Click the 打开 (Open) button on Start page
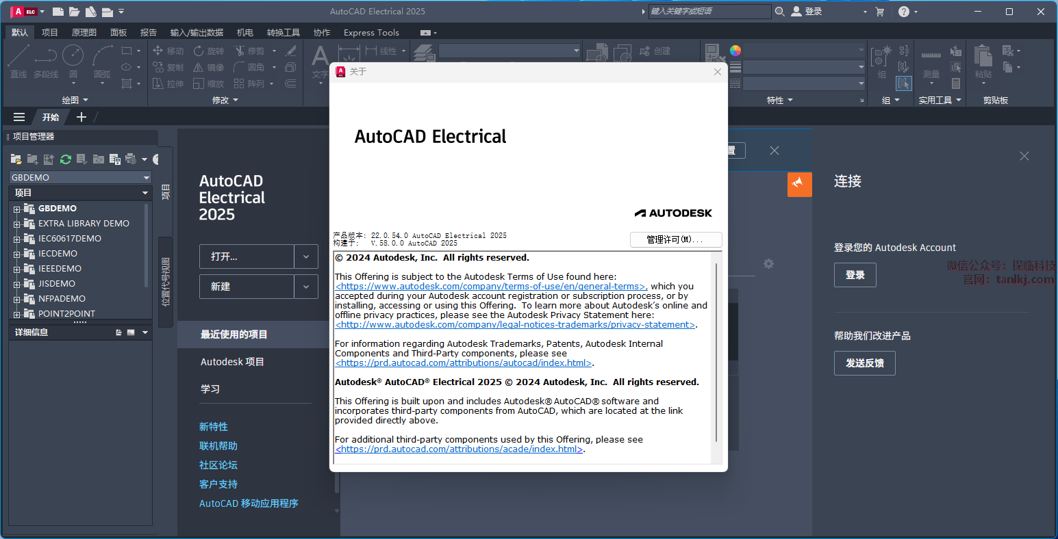This screenshot has height=539, width=1058. coord(247,257)
